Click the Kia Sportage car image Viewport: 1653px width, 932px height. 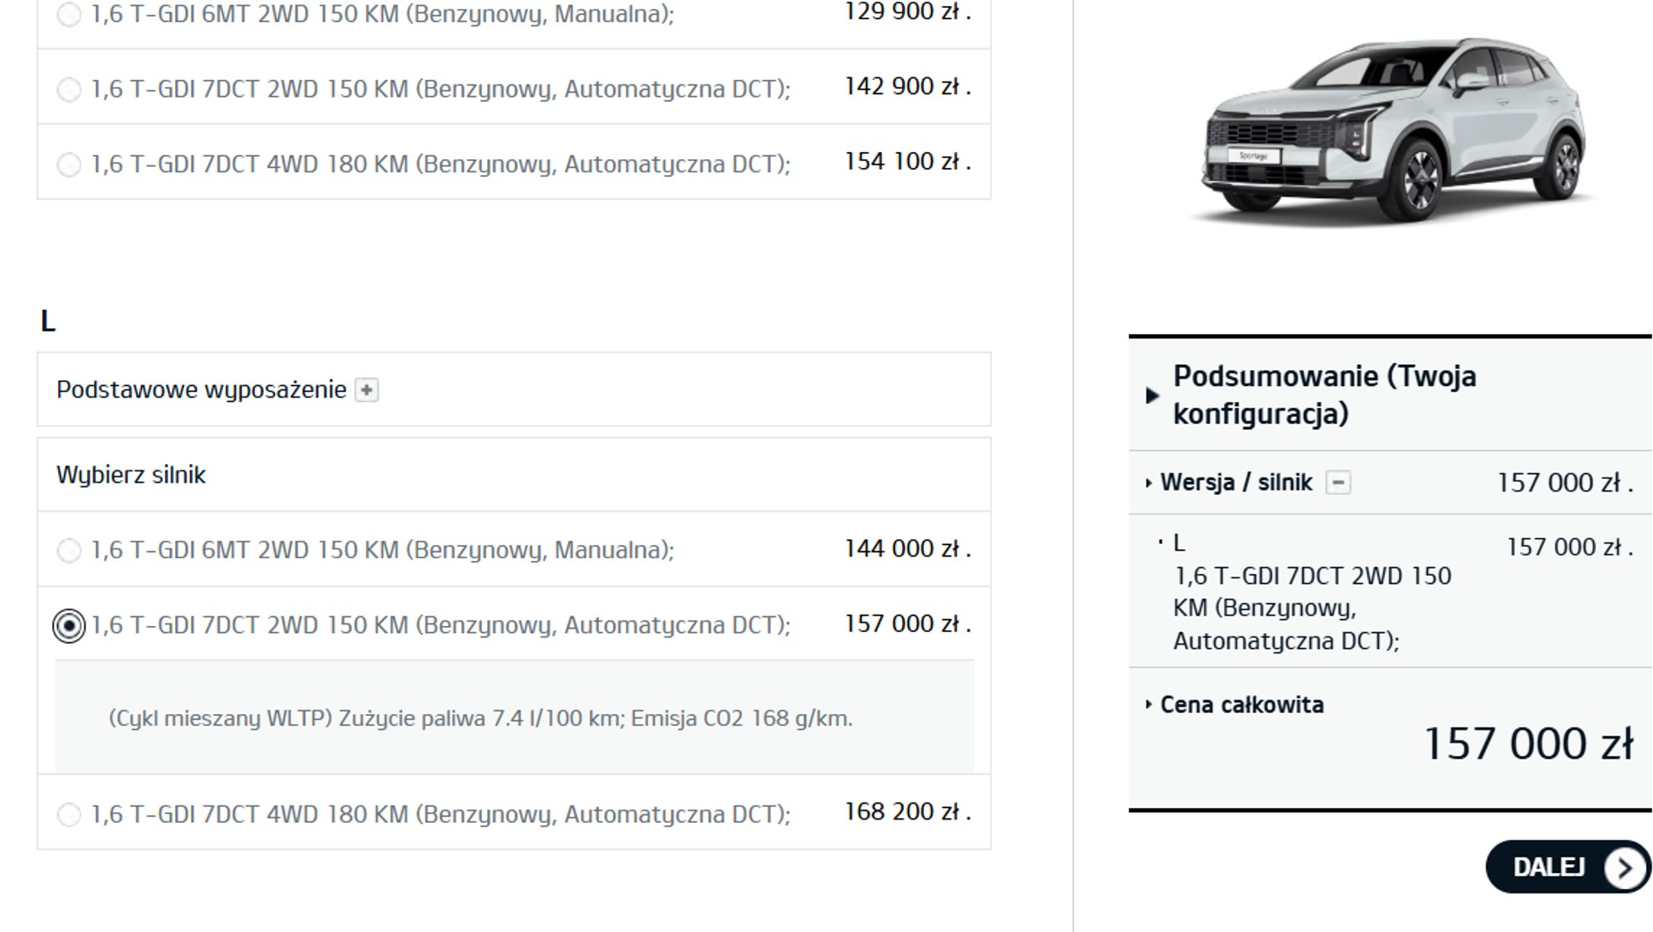click(1394, 130)
